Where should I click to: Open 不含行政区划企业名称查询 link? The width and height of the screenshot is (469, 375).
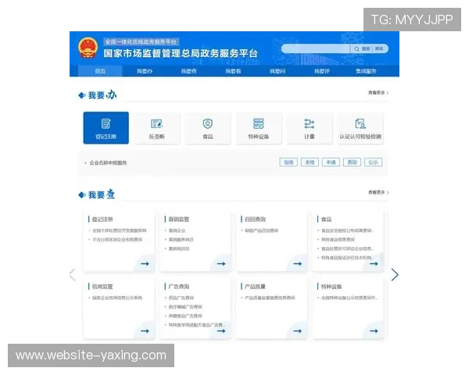click(x=117, y=240)
